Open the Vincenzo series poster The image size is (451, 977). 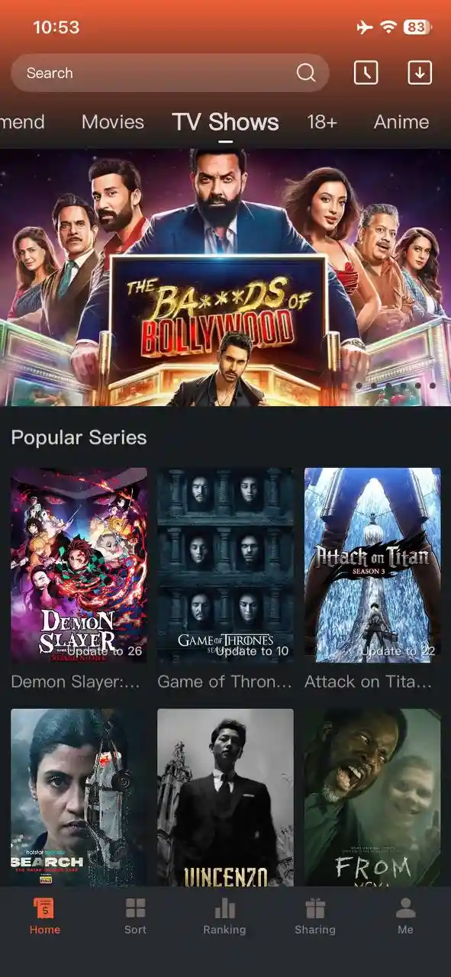point(225,798)
